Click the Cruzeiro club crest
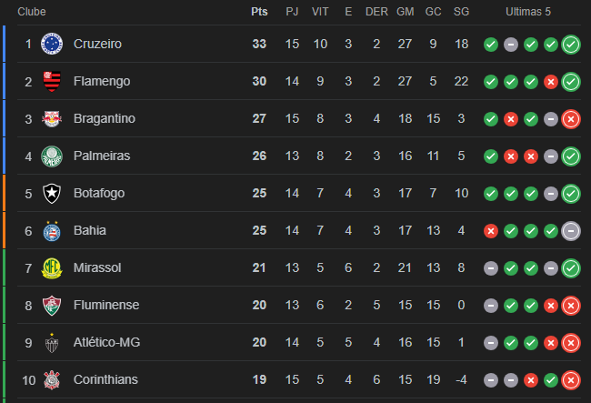This screenshot has height=403, width=591. 52,44
